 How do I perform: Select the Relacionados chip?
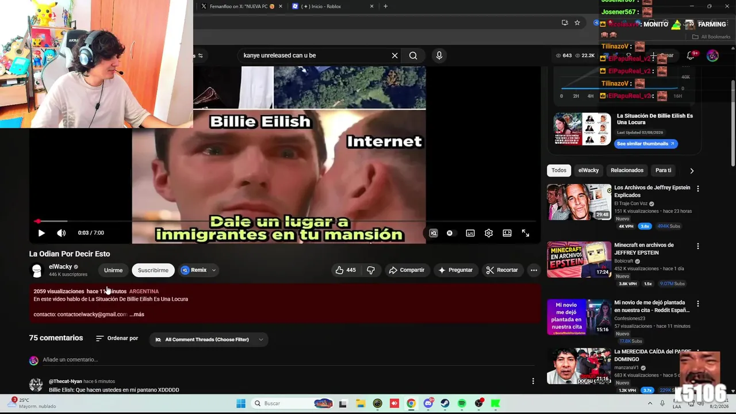[627, 170]
